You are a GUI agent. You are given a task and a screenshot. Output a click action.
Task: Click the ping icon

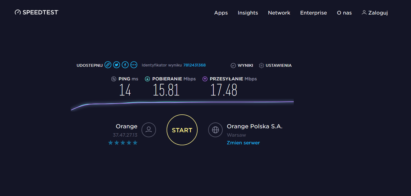[114, 79]
